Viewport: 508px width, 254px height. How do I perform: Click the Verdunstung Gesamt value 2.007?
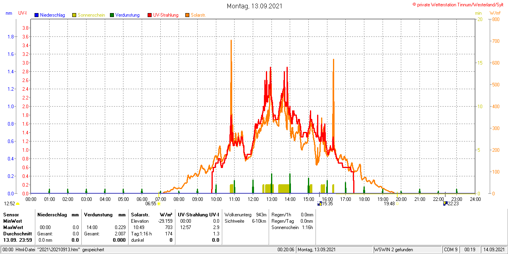[x=120, y=234]
